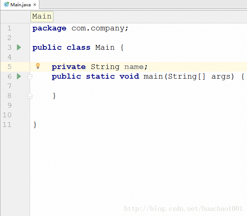Screen dimensions: 247x216
Task: Switch to the Main.java editor tab
Action: [x=20, y=5]
